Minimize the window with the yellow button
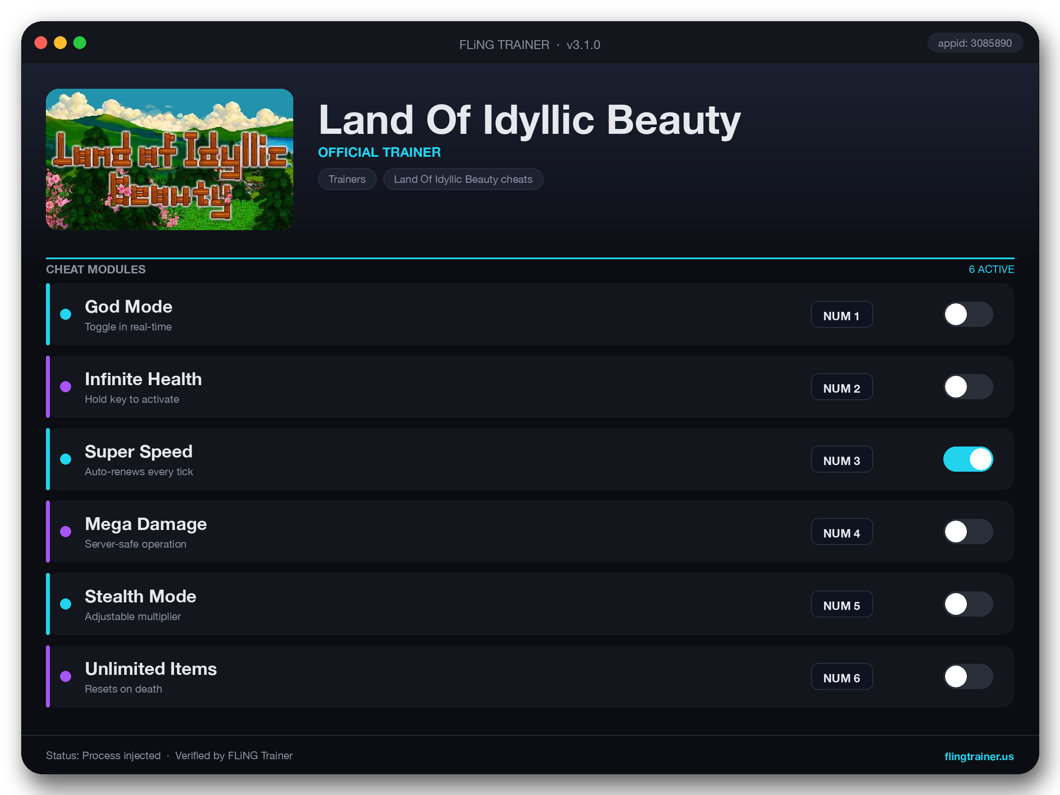This screenshot has width=1060, height=795. click(60, 43)
